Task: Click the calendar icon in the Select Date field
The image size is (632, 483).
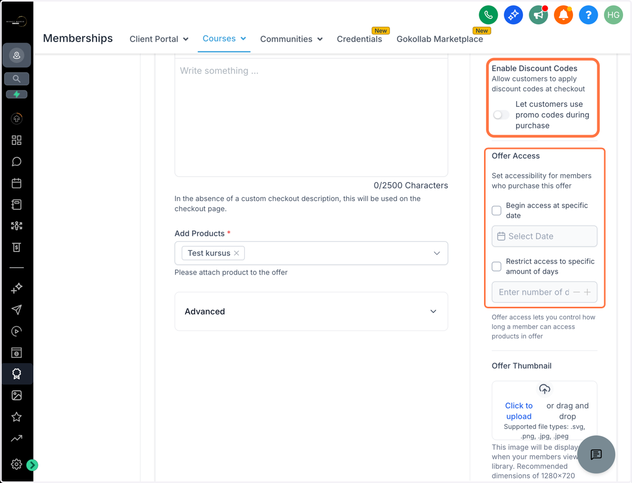Action: click(x=501, y=236)
